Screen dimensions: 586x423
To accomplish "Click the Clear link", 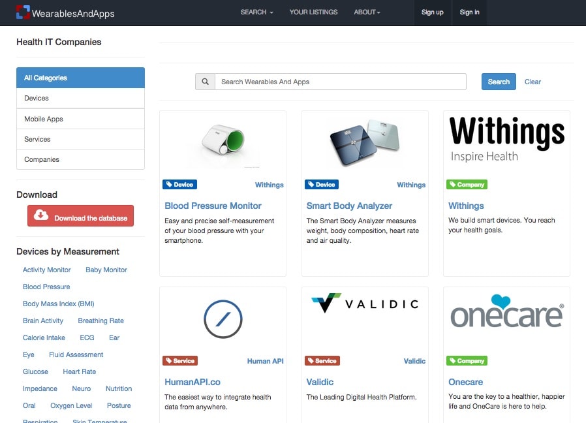I will (532, 82).
